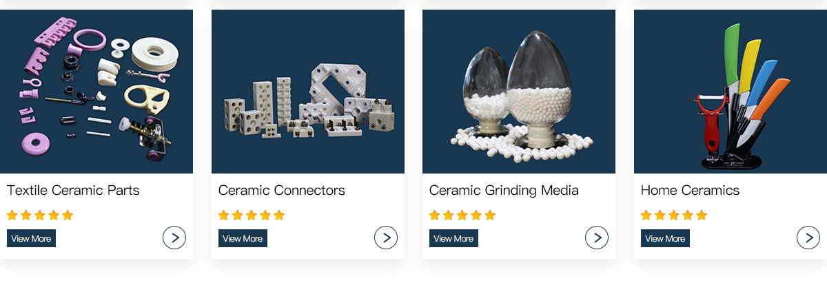Open the Textile Ceramic Parts product image

click(96, 92)
